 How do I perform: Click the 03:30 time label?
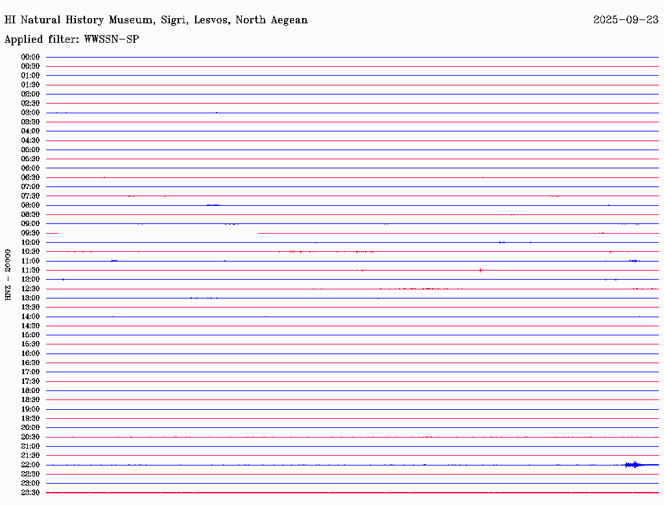[30, 122]
